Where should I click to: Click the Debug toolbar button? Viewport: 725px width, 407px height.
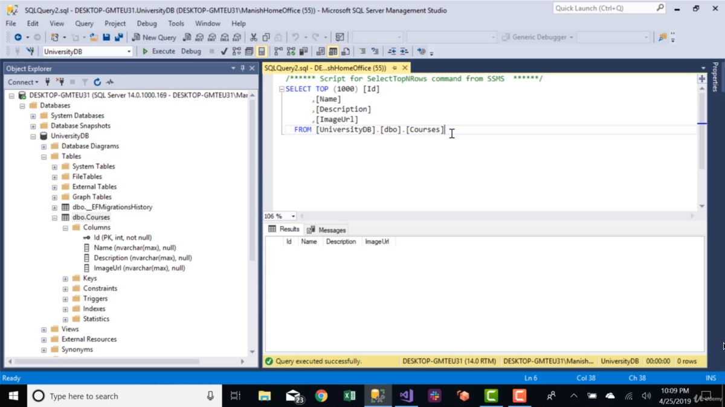(x=191, y=52)
